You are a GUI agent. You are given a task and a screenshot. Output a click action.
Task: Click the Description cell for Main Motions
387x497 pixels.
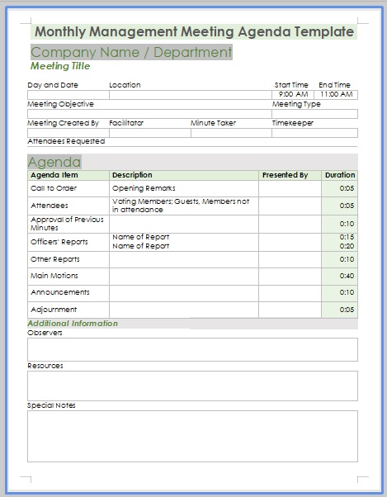point(184,276)
